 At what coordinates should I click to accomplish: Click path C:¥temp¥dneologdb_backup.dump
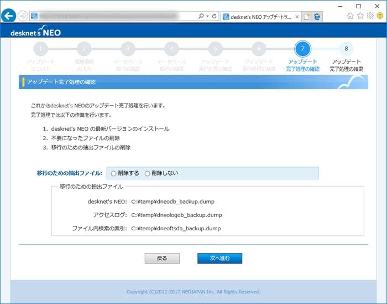pos(176,215)
